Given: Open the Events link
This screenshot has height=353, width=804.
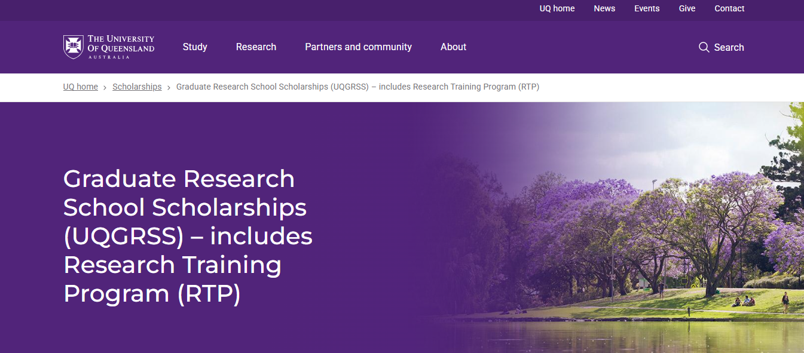Looking at the screenshot, I should 647,8.
